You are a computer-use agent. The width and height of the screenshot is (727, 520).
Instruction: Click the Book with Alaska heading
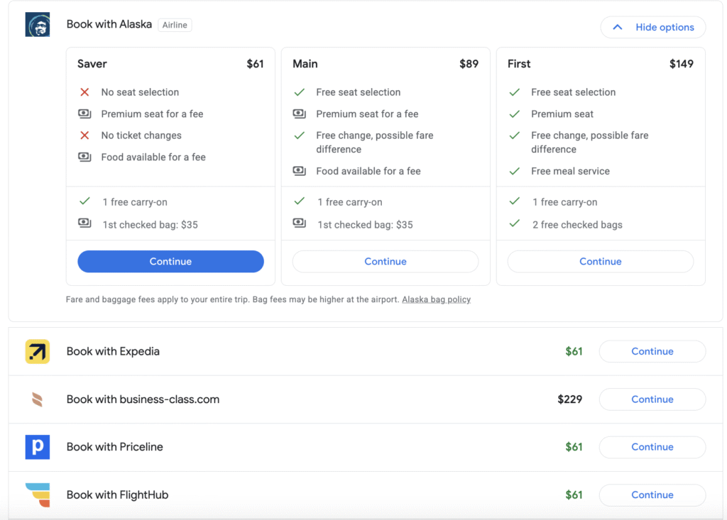[x=109, y=24]
